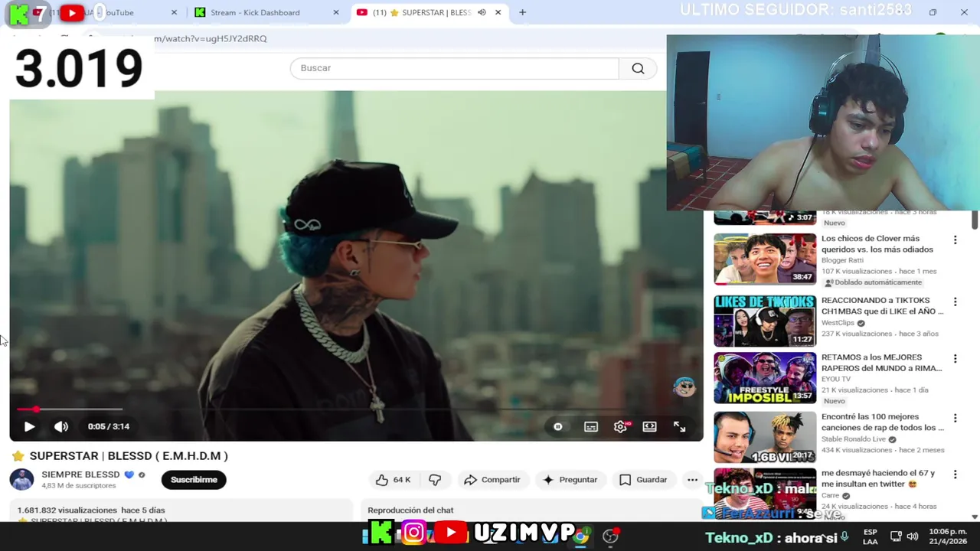Open the player settings gear

point(620,426)
